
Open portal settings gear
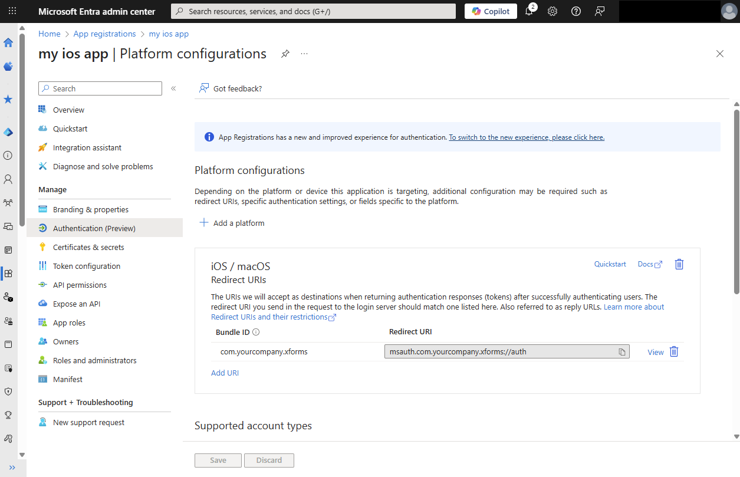coord(552,11)
